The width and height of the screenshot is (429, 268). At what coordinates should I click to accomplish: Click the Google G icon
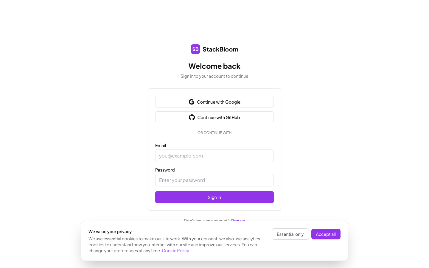(192, 102)
